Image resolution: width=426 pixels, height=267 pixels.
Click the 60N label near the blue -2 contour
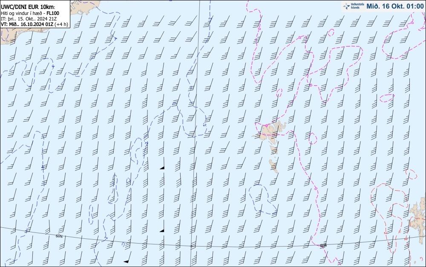click(59, 236)
